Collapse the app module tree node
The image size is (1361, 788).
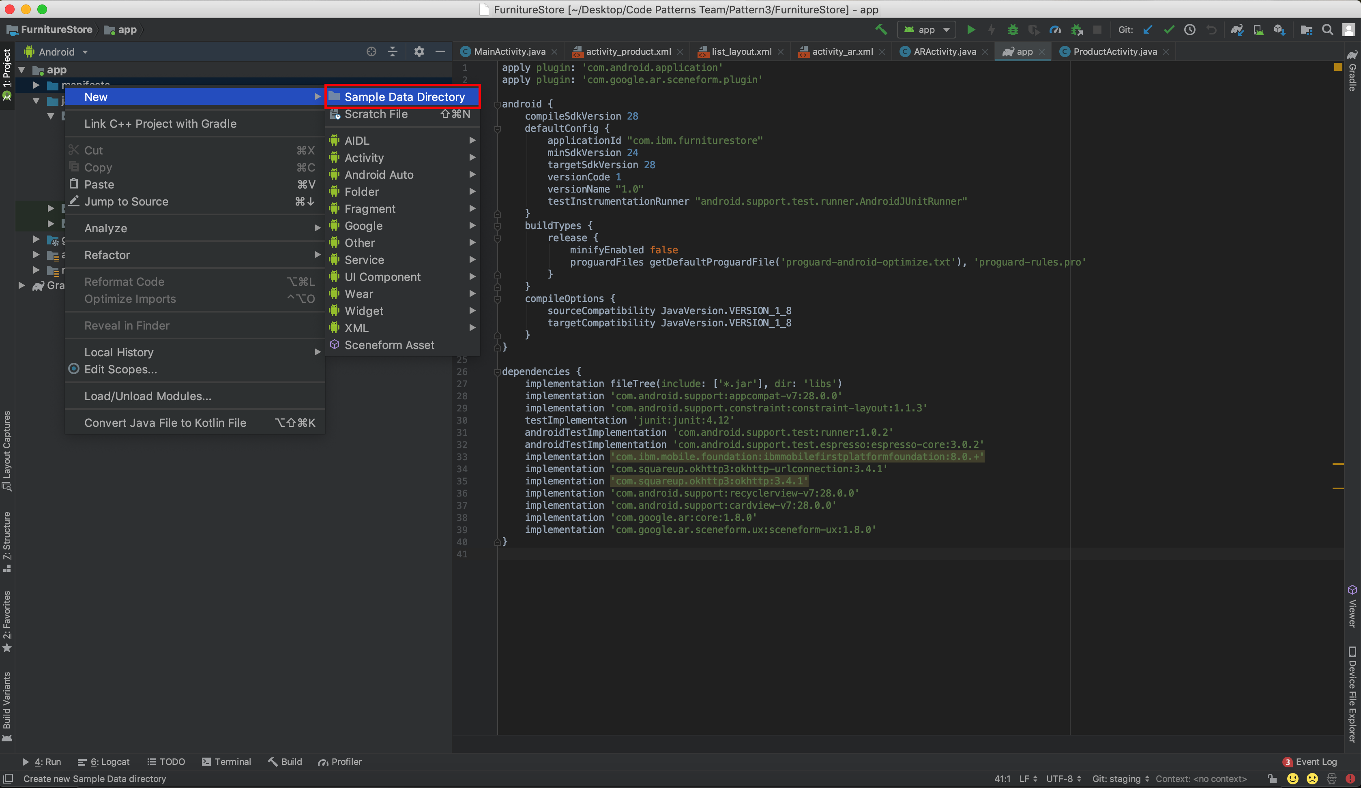pyautogui.click(x=22, y=70)
